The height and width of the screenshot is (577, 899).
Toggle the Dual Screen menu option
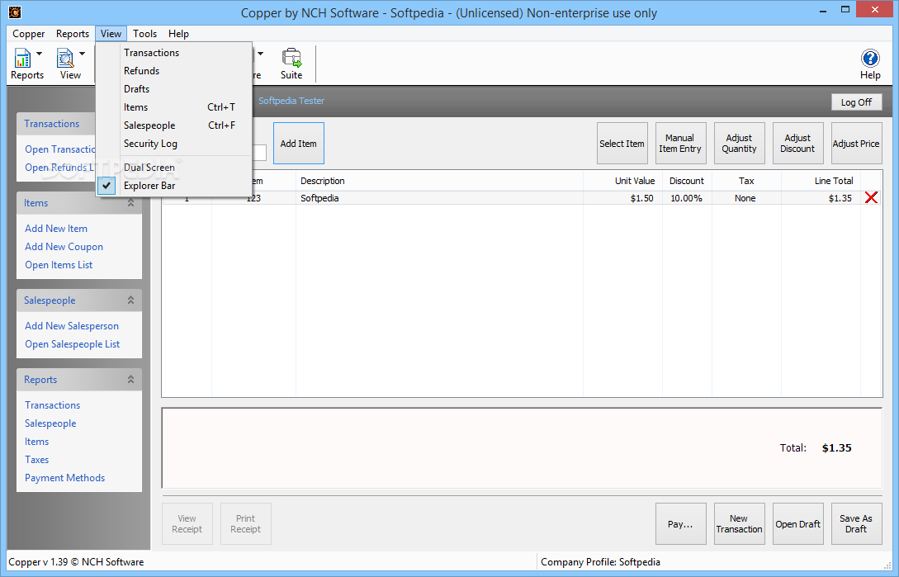[174, 167]
